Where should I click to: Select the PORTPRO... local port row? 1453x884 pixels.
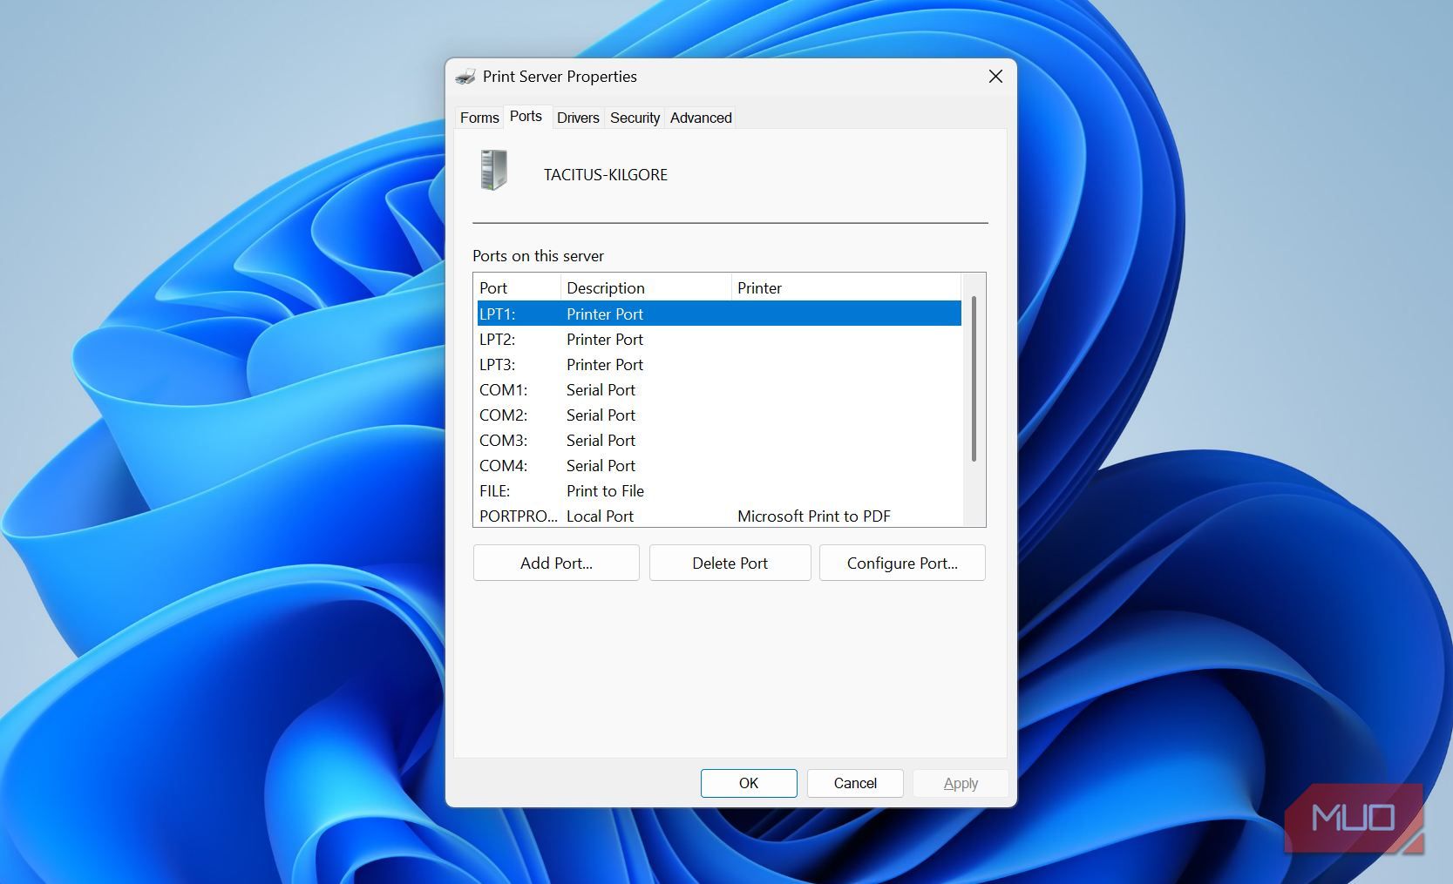coord(719,516)
